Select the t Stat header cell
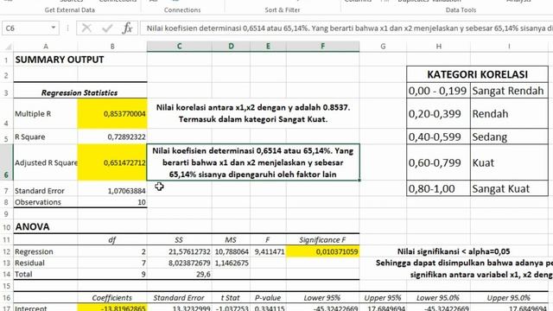The height and width of the screenshot is (311, 553). [x=231, y=298]
